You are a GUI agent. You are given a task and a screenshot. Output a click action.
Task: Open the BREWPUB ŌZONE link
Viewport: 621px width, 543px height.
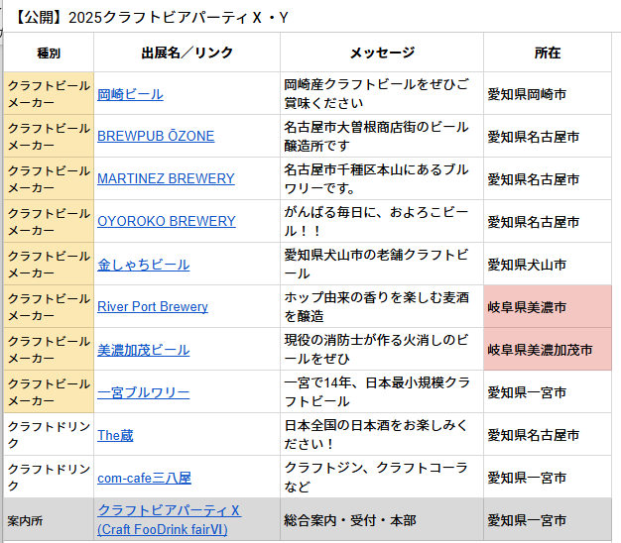pos(156,136)
